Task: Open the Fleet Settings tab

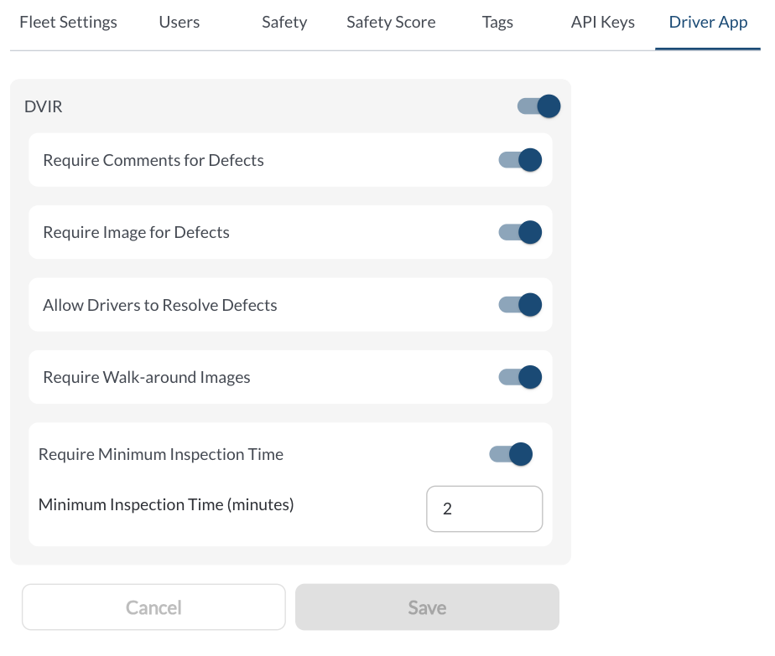Action: pyautogui.click(x=68, y=23)
